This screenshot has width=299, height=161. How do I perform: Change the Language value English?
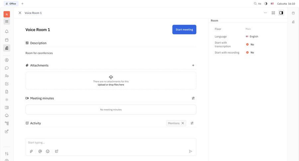pos(252,37)
